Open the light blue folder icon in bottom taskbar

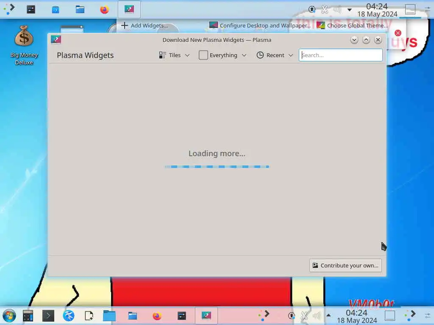[x=109, y=316]
